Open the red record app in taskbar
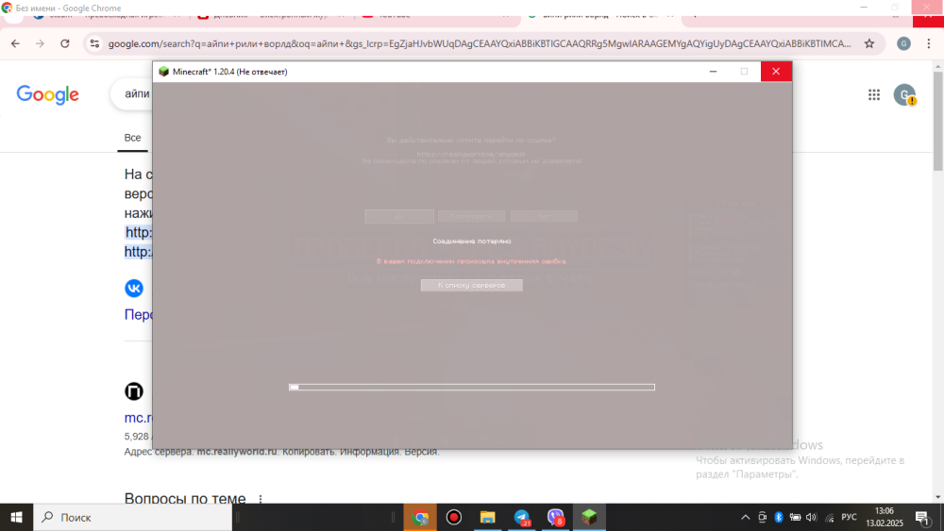944x531 pixels. pyautogui.click(x=454, y=517)
